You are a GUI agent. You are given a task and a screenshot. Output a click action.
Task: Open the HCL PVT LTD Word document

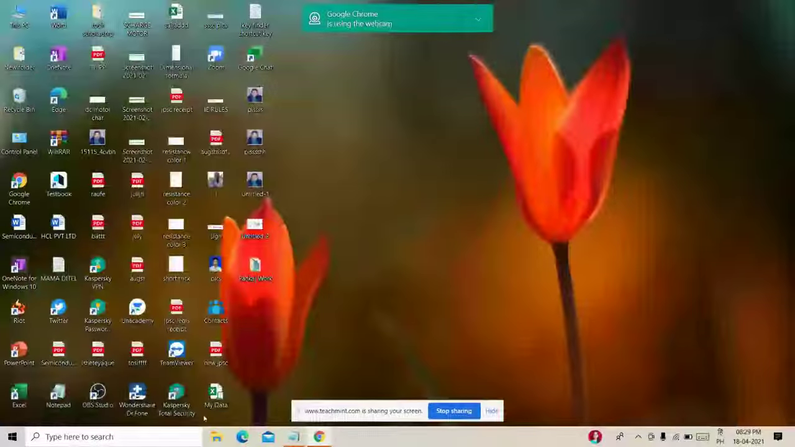58,227
